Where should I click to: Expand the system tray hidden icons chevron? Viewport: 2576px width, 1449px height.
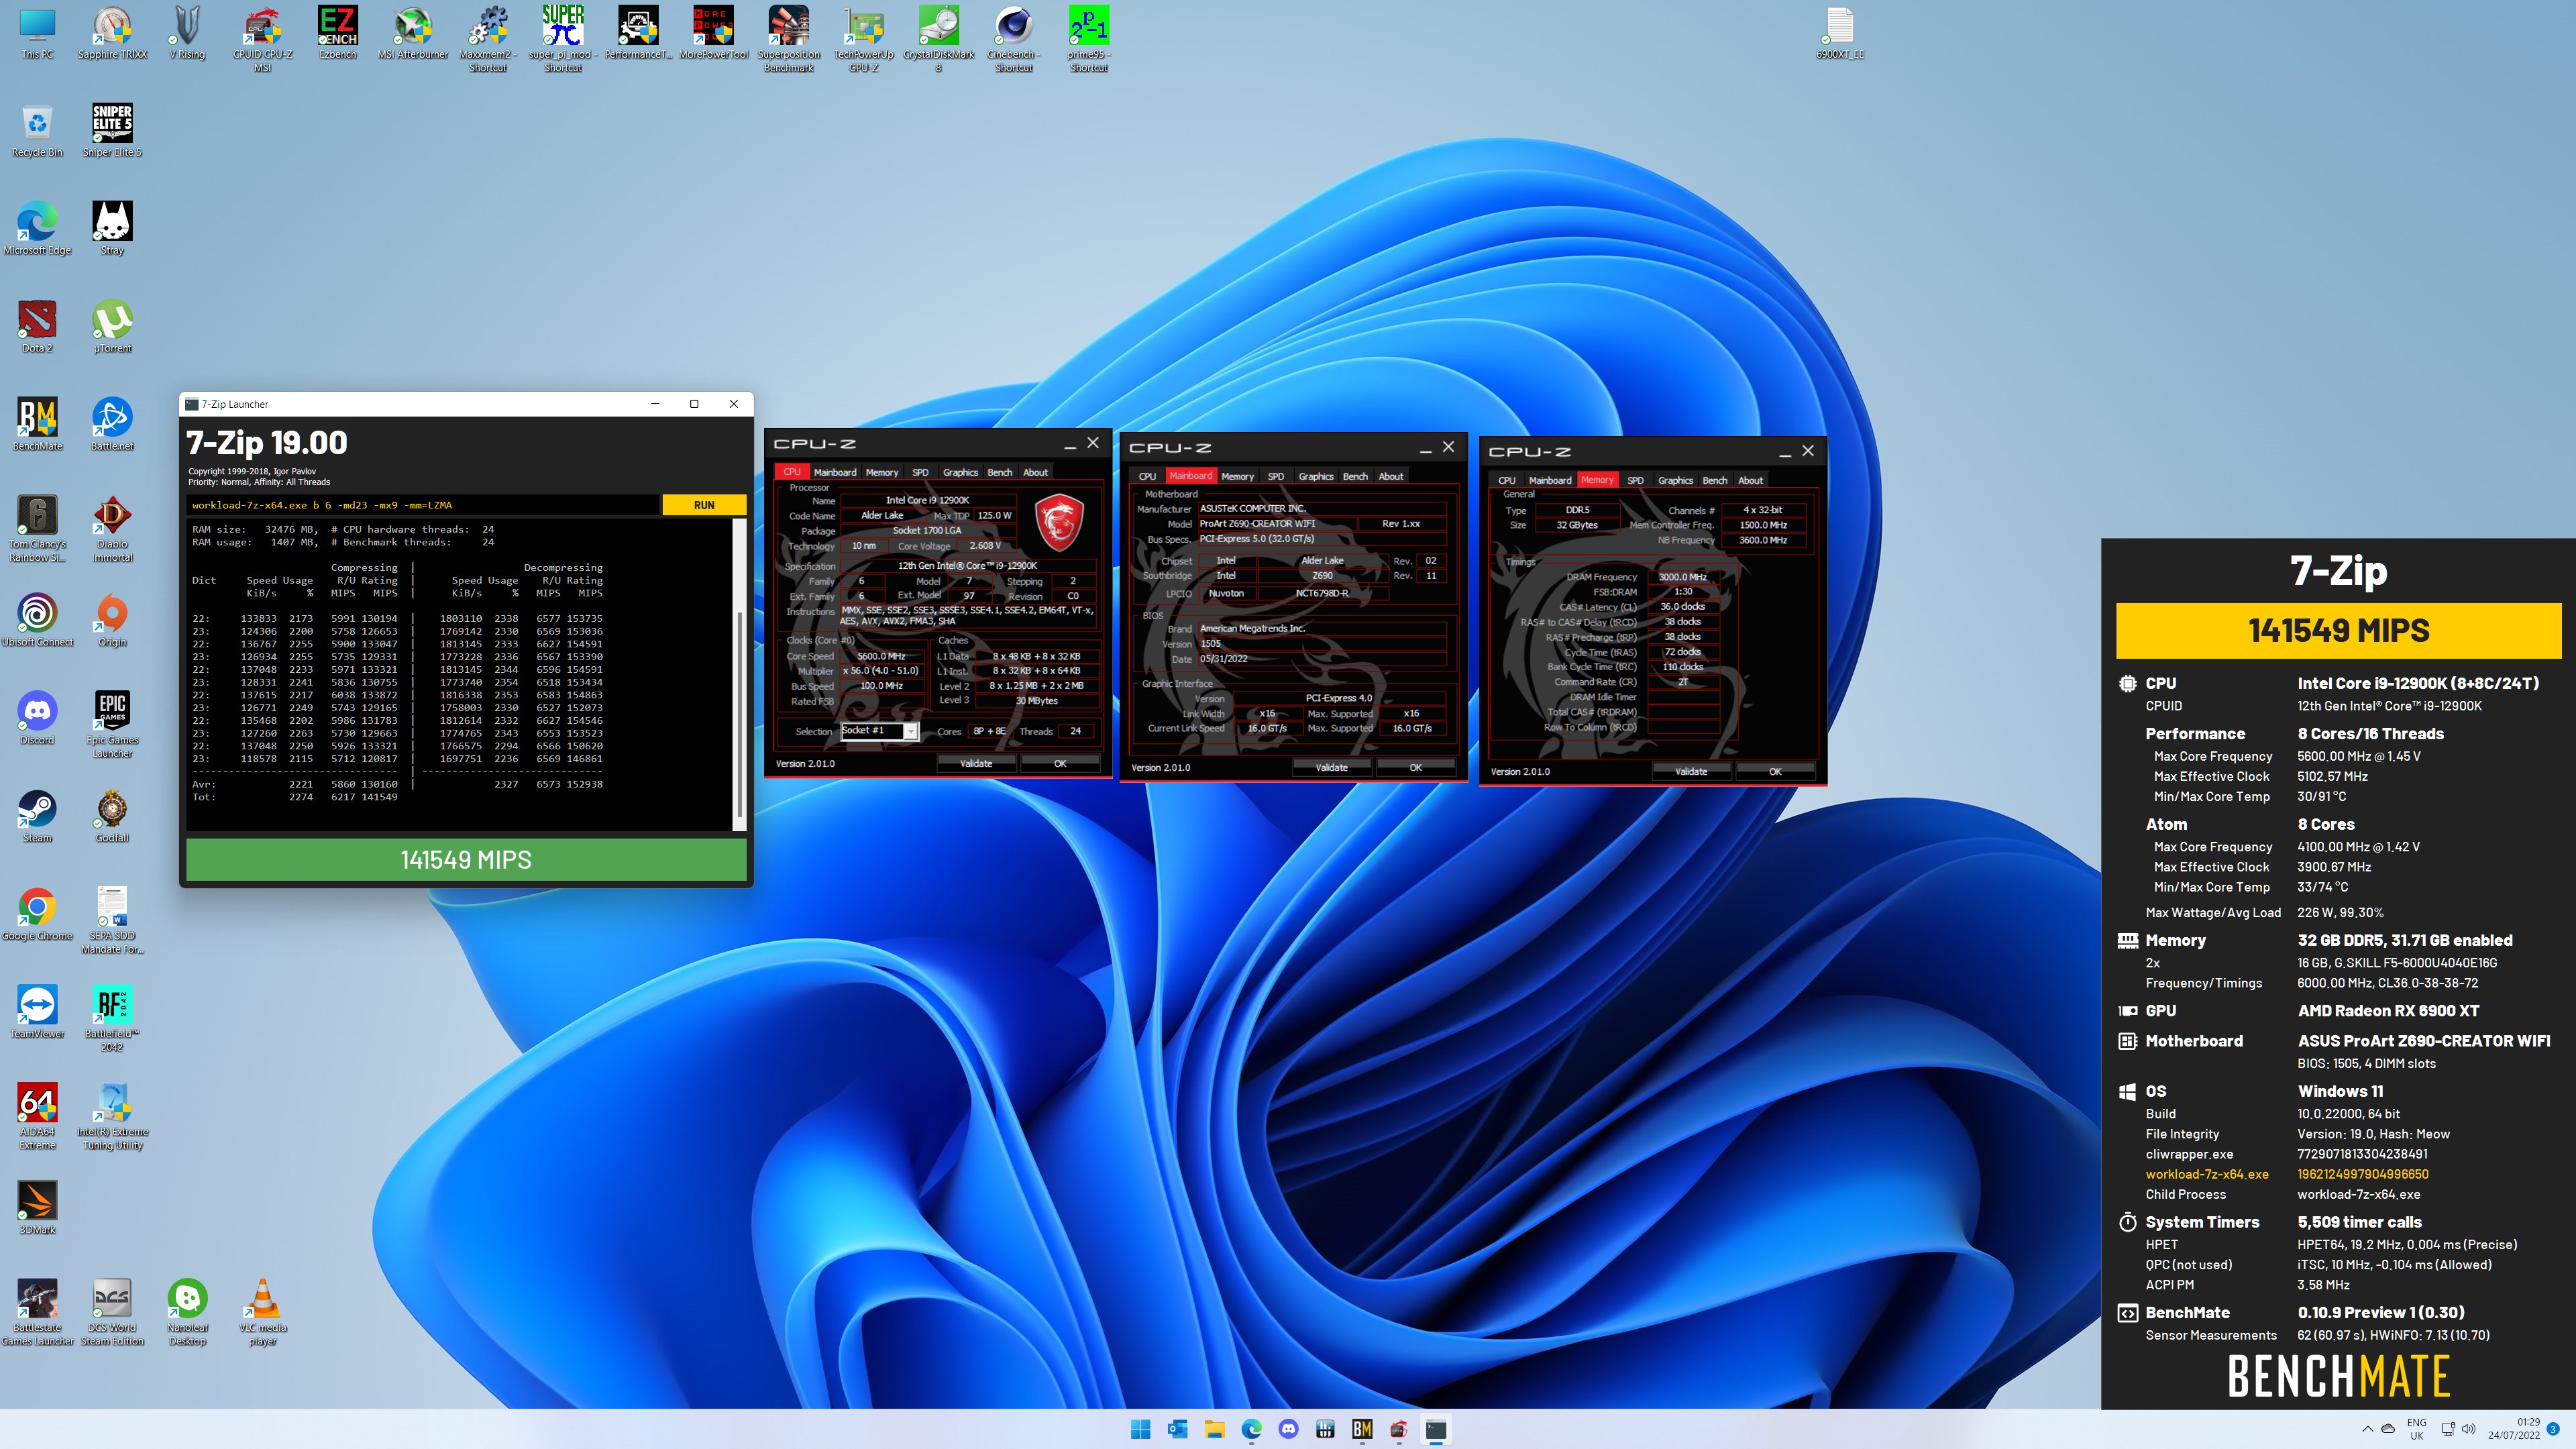tap(2367, 1429)
